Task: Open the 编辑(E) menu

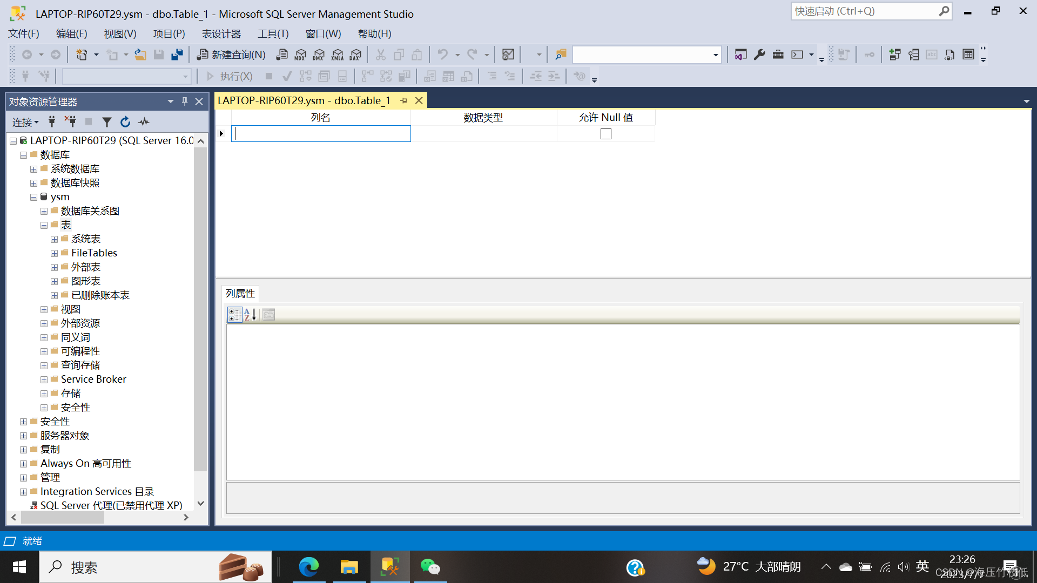Action: coord(71,33)
